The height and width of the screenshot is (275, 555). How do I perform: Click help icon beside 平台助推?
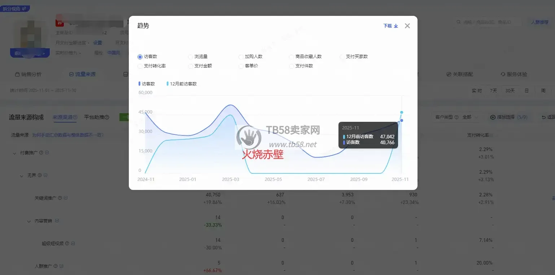click(x=107, y=117)
